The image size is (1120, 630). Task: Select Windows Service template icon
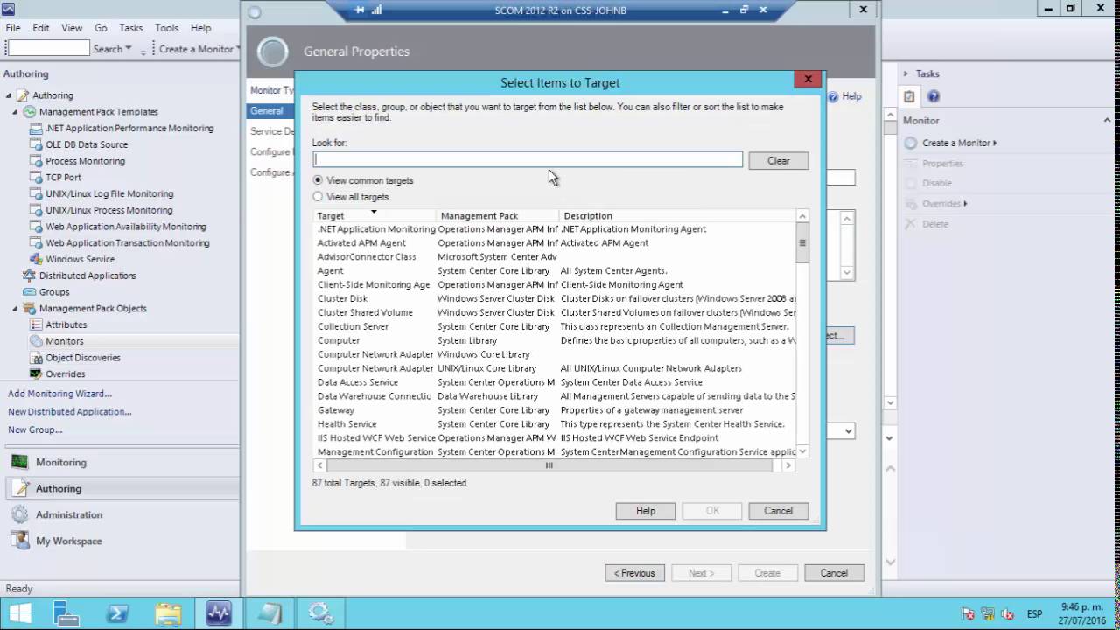pos(36,259)
